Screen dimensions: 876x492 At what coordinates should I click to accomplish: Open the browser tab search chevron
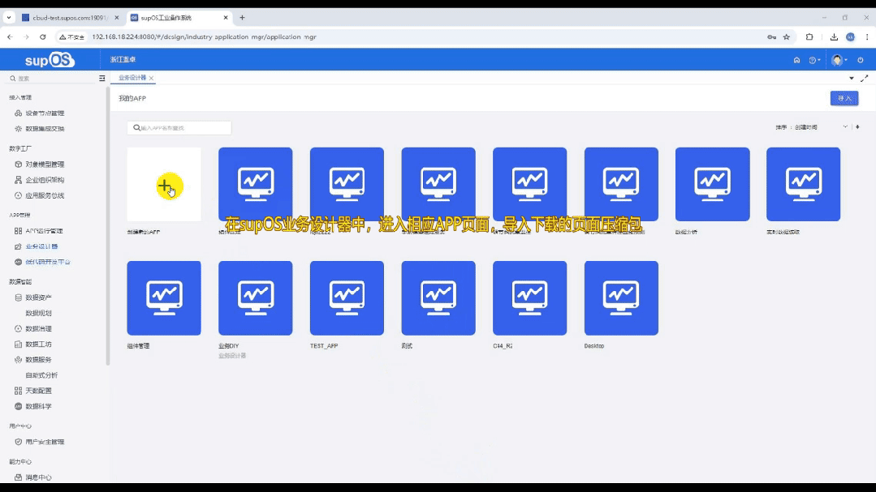9,18
